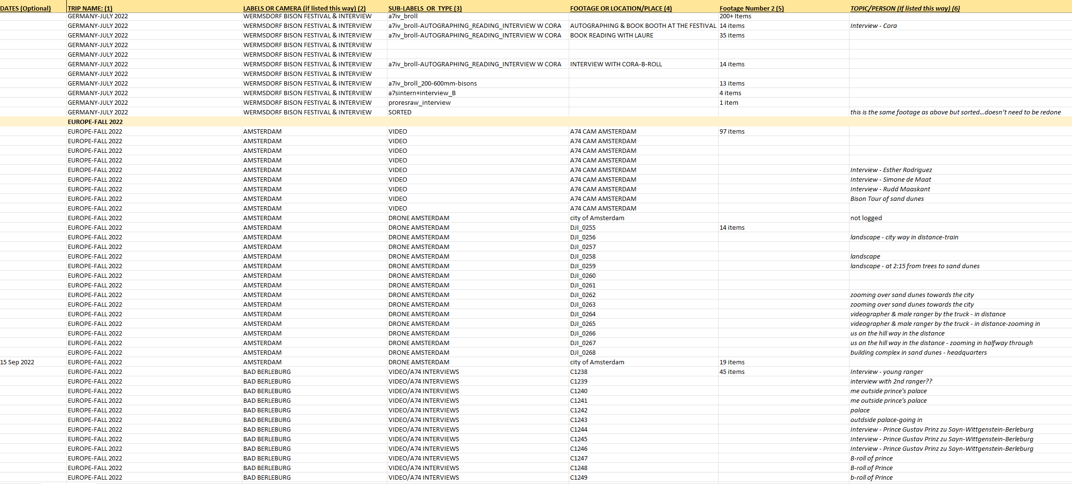Click the TOPIC/PERSON column header
1072x484 pixels.
coord(905,8)
